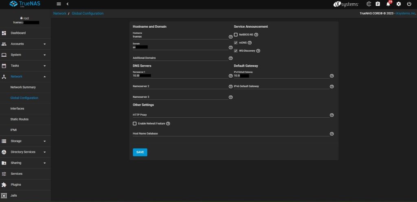Open the task manager clipboard icon
This screenshot has width=417, height=202.
[377, 4]
